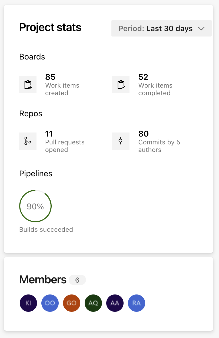Image resolution: width=219 pixels, height=338 pixels.
Task: Open the KI member avatar
Action: [x=28, y=303]
